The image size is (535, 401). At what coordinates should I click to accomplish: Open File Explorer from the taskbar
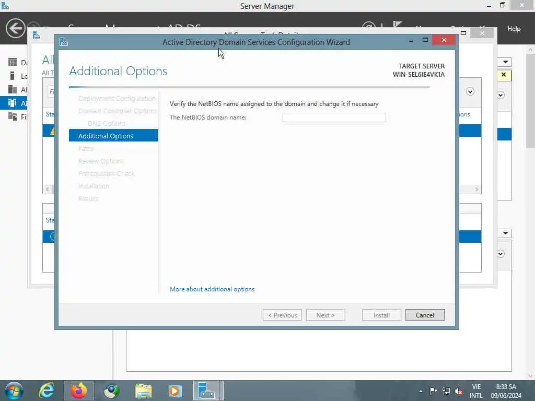click(144, 391)
